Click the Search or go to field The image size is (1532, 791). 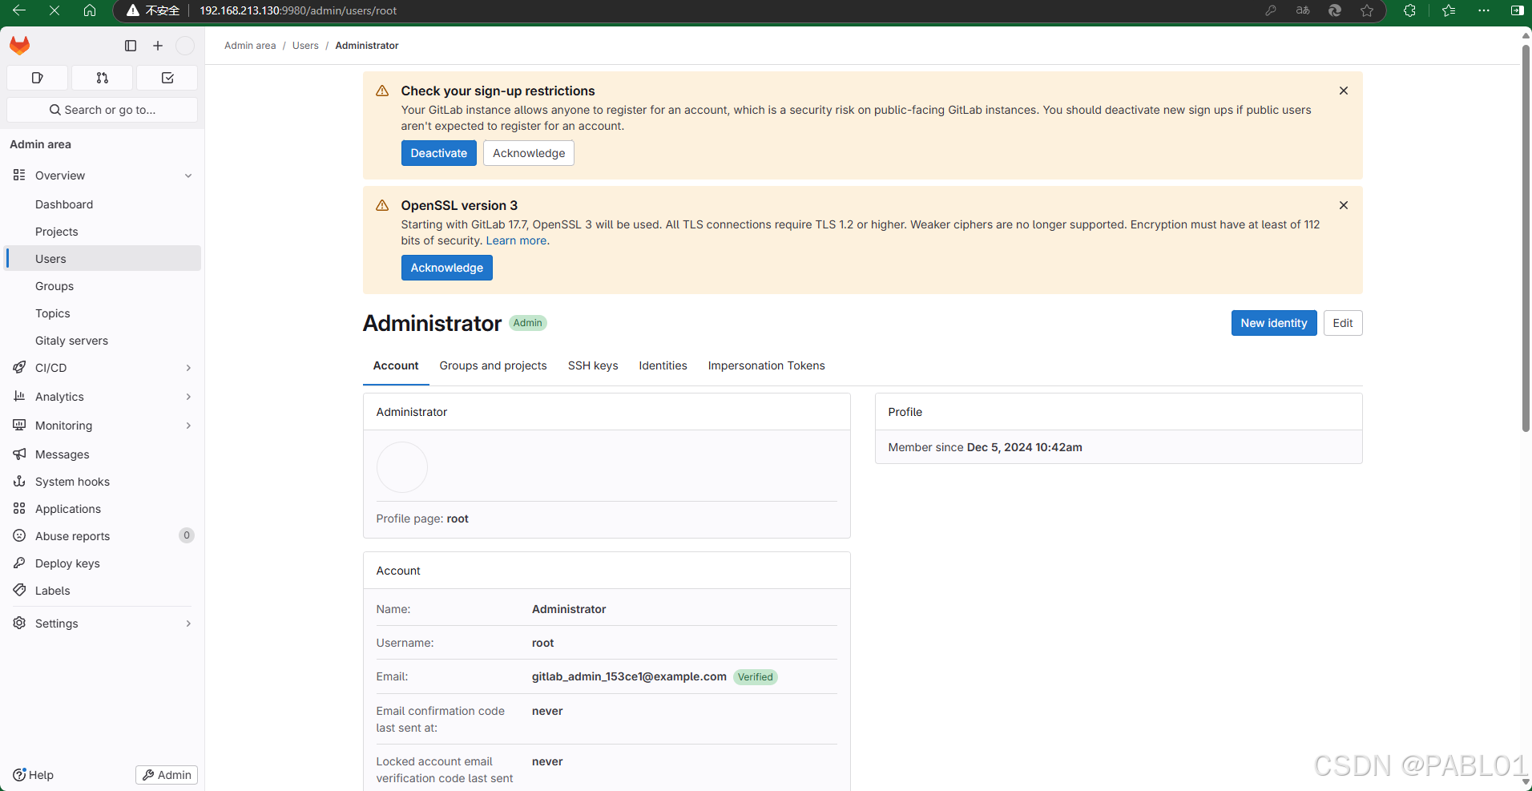(x=102, y=110)
